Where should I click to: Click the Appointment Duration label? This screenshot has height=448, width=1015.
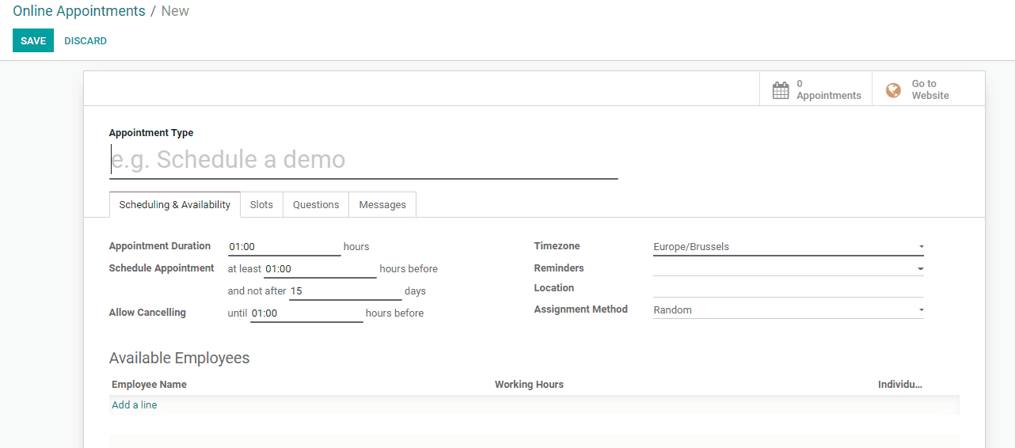tap(160, 246)
